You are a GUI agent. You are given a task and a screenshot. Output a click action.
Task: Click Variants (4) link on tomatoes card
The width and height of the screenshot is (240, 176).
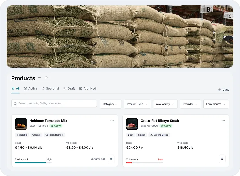[98, 159]
